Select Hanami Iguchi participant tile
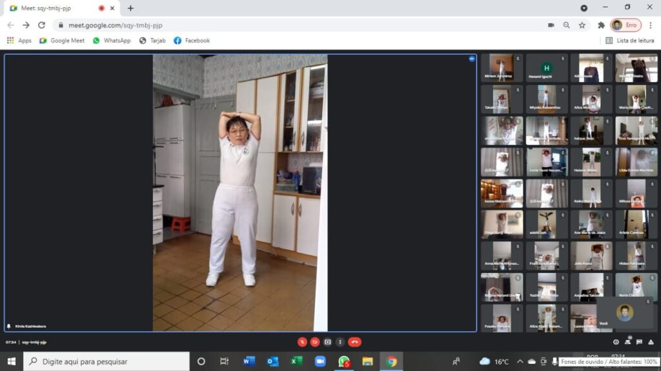This screenshot has height=371, width=661. coord(547,68)
